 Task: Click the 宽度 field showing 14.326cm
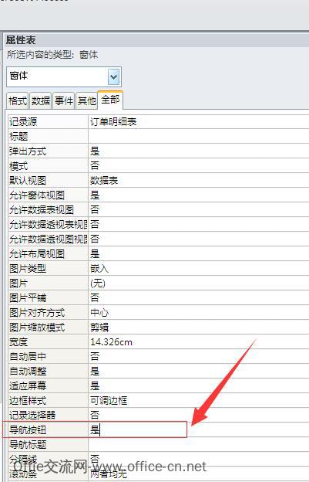pyautogui.click(x=199, y=342)
